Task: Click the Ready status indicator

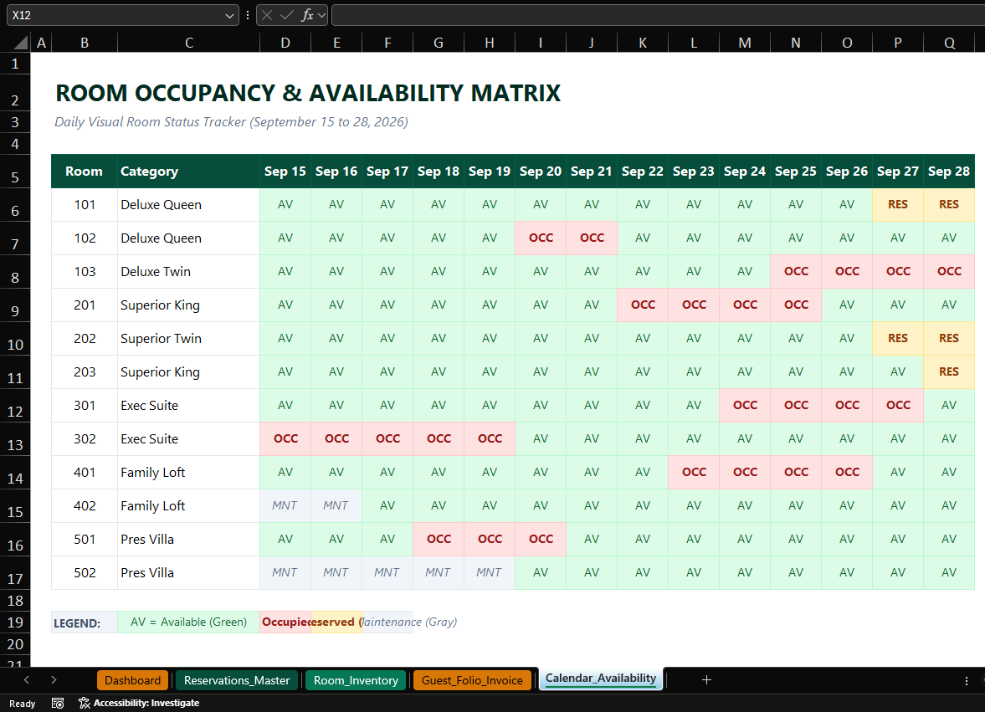Action: coord(22,704)
